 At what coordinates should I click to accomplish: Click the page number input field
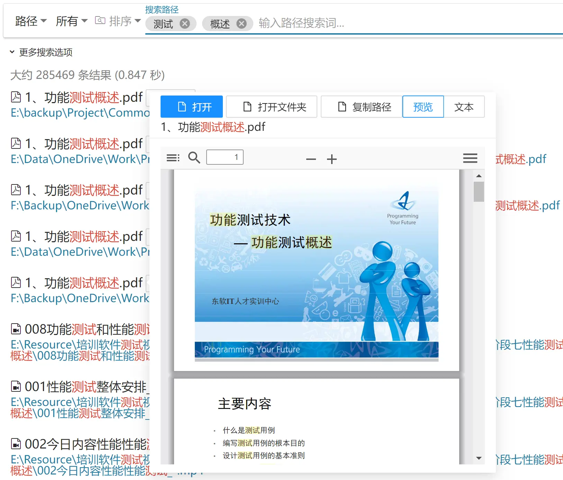225,157
